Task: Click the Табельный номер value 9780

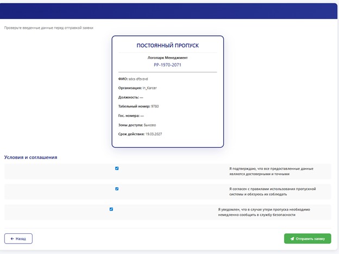Action: (x=155, y=106)
